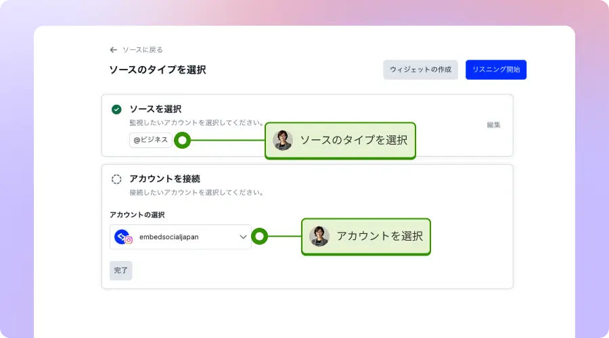609x338 pixels.
Task: Expand the アカウントを接続 section heading
Action: pos(164,179)
